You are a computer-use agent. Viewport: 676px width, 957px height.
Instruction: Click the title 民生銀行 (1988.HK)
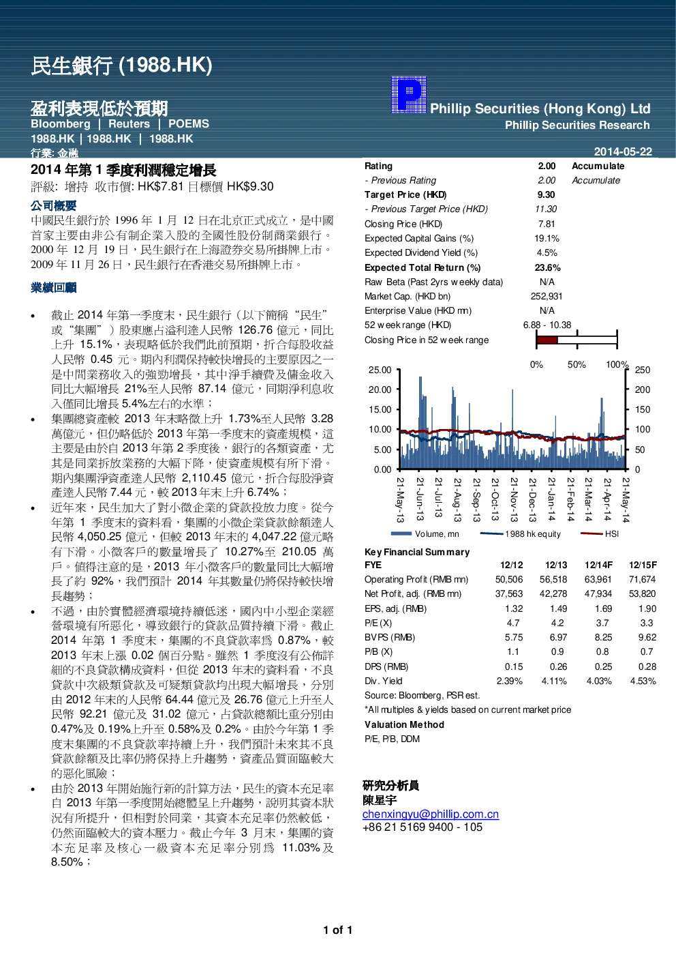pyautogui.click(x=122, y=65)
